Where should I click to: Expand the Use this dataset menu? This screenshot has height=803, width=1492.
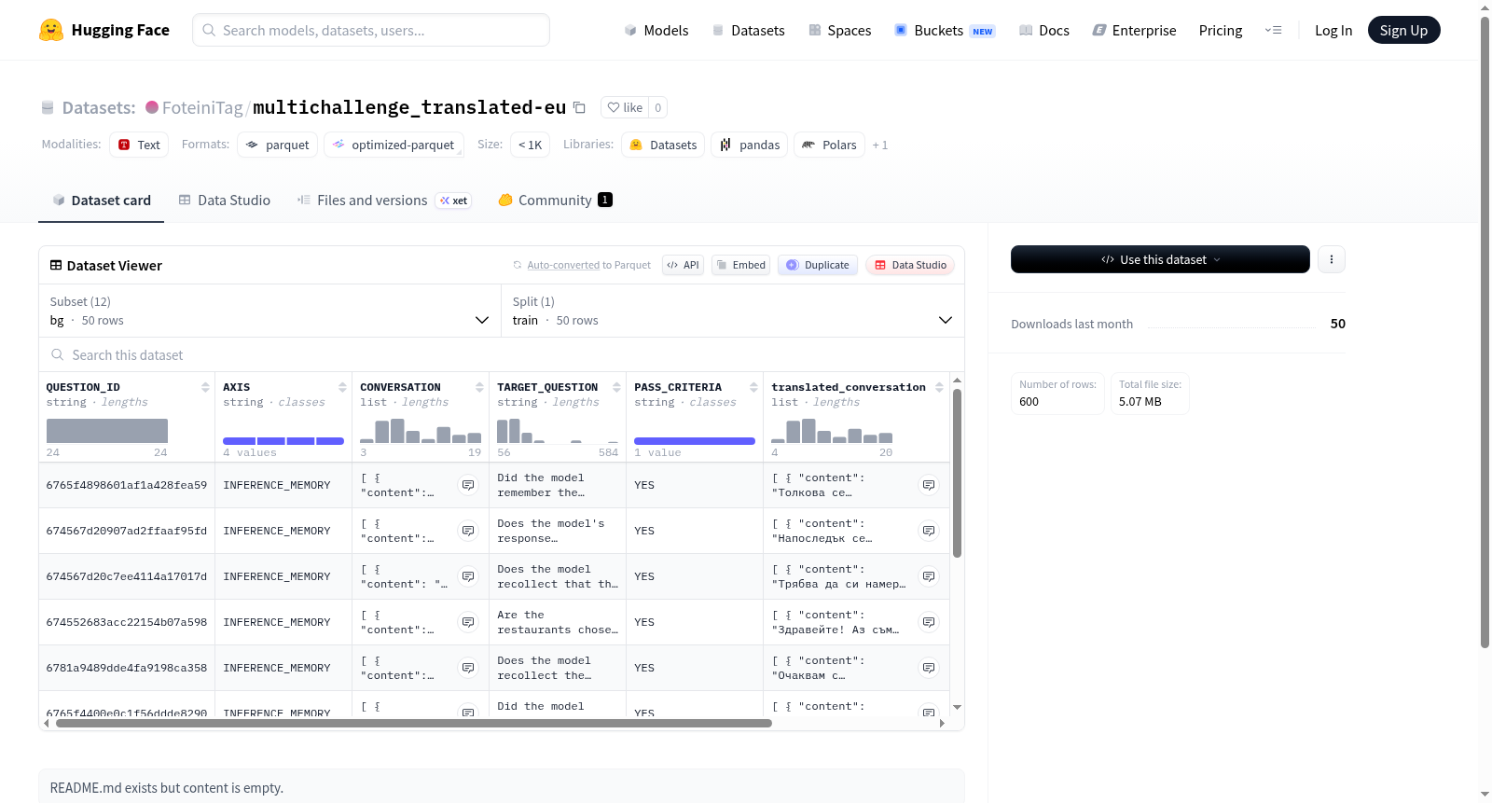pos(1160,259)
